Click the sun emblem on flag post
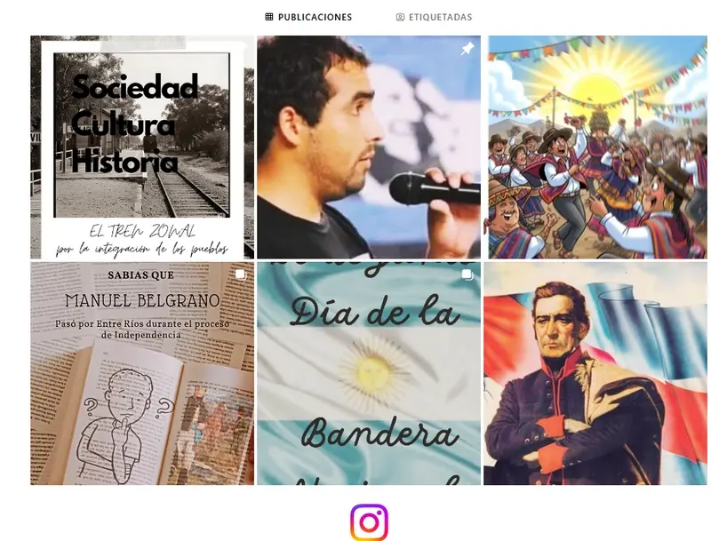The width and height of the screenshot is (711, 541). [x=373, y=371]
